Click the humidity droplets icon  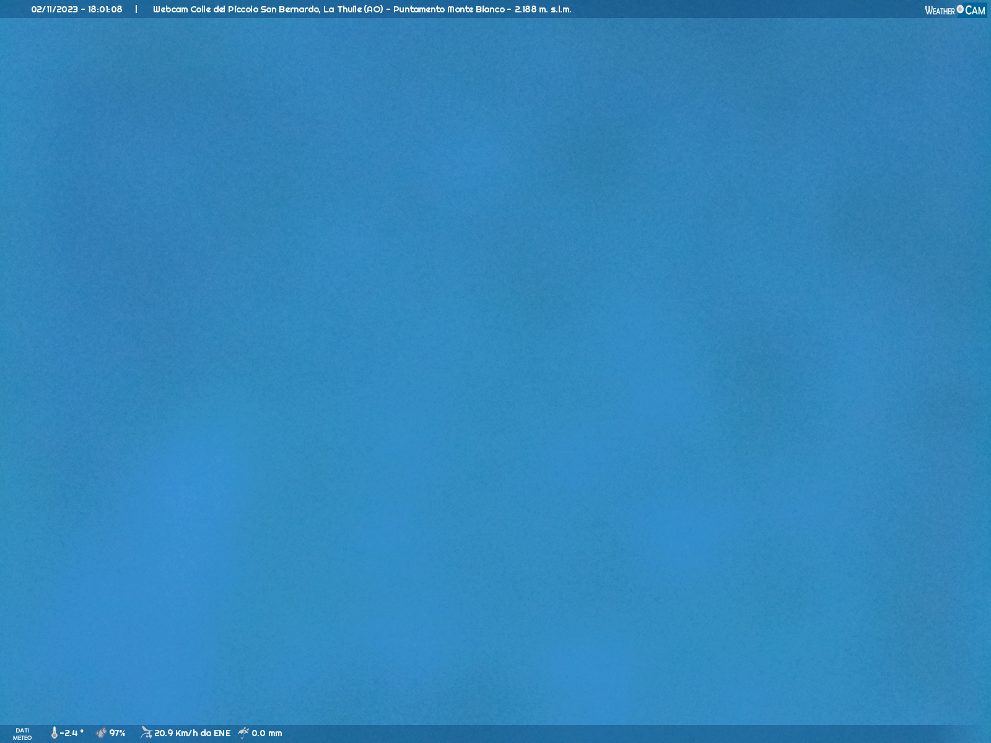pyautogui.click(x=101, y=733)
